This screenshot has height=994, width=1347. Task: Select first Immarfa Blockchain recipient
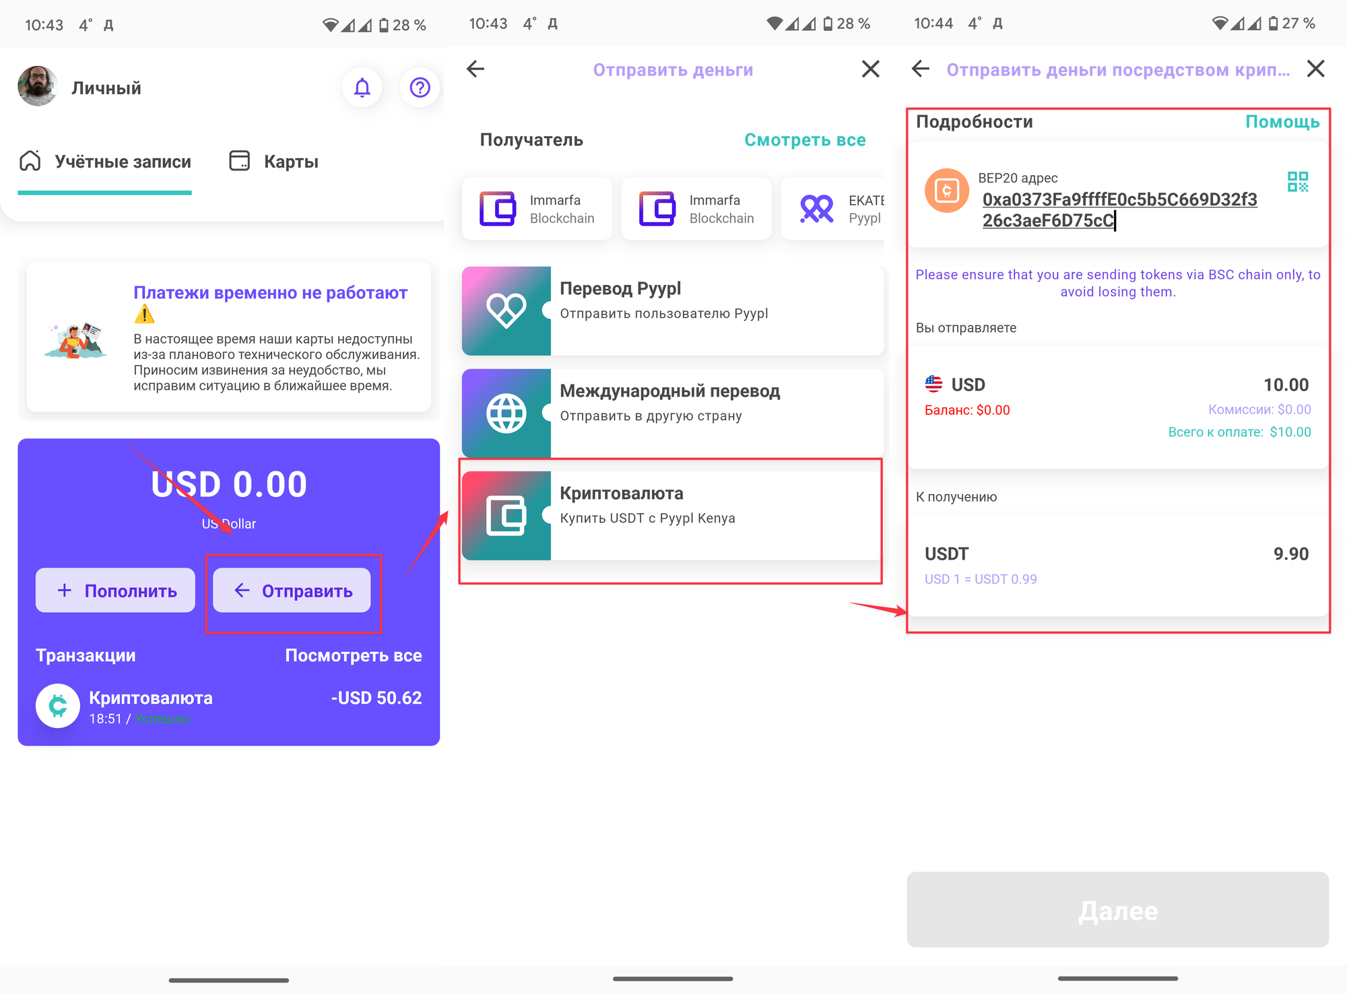537,209
